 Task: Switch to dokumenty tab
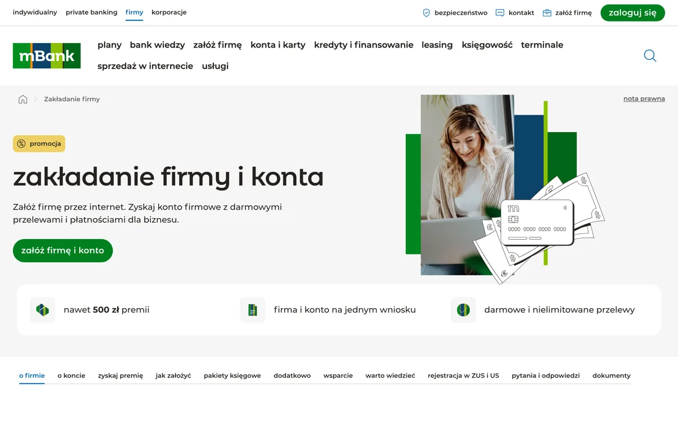(x=611, y=375)
